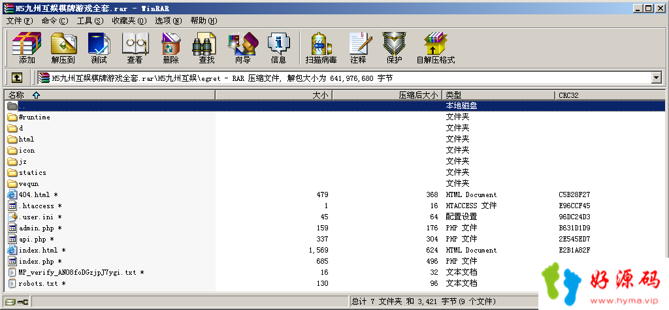
Task: Select the admin.php file icon
Action: 12,228
